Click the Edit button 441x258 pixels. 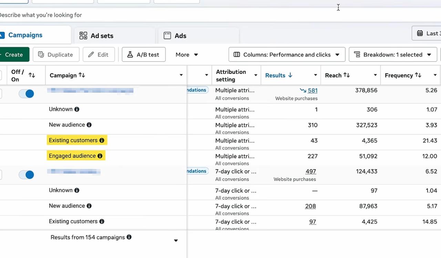(x=99, y=55)
